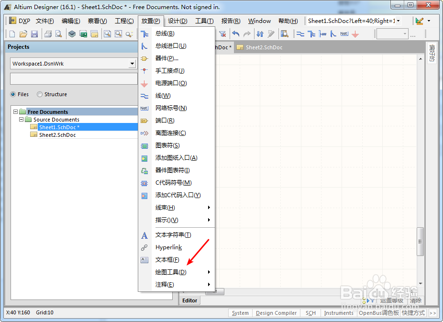
Task: Click the redo arrow toolbar icon
Action: pyautogui.click(x=247, y=34)
